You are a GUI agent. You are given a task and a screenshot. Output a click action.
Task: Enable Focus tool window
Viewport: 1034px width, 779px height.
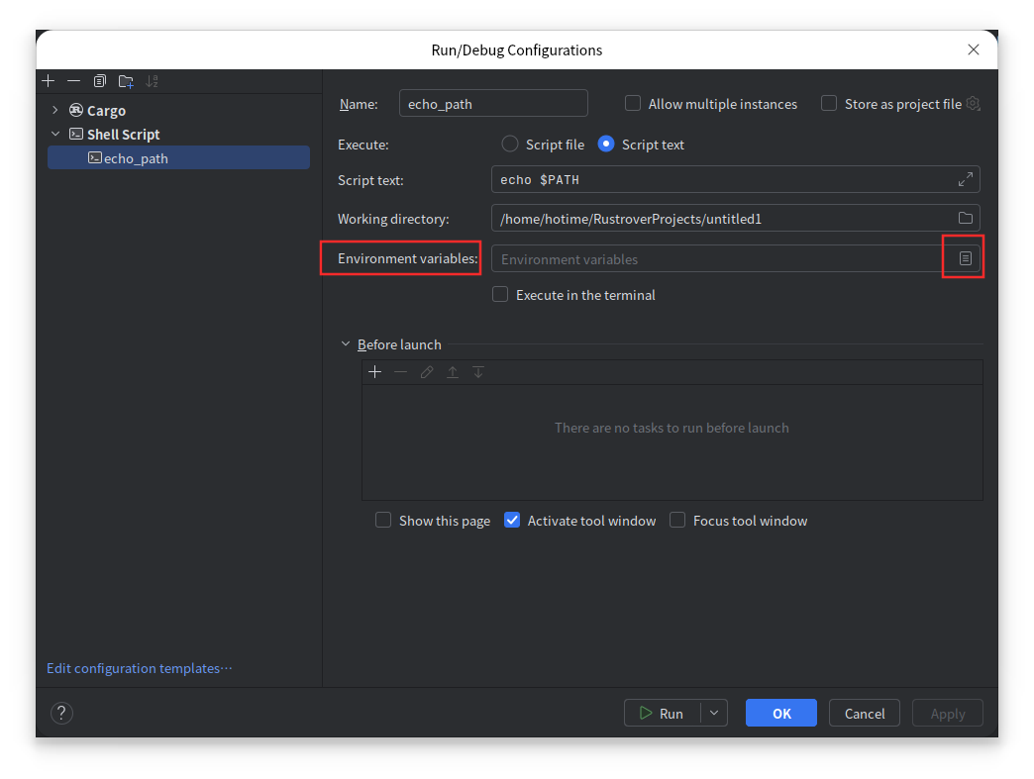(677, 520)
